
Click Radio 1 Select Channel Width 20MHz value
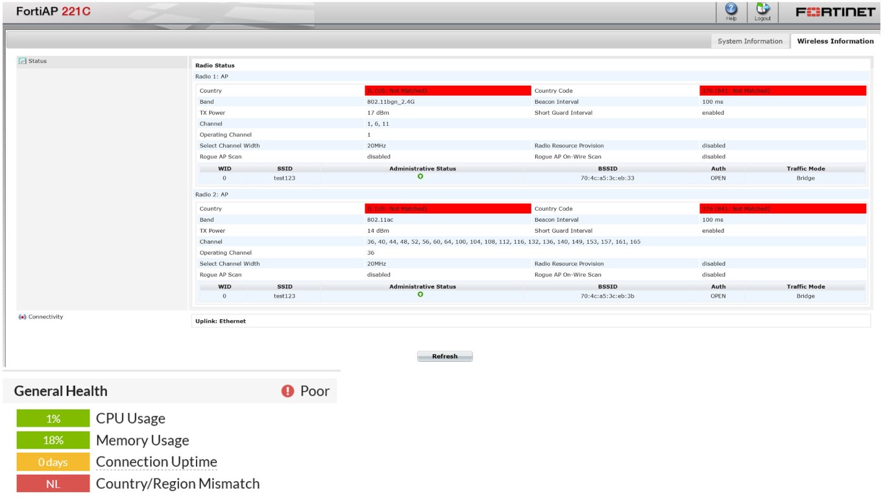(376, 146)
